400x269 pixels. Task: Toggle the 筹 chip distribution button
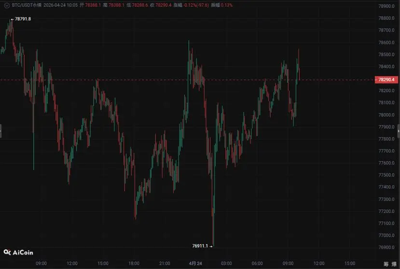coord(386,264)
